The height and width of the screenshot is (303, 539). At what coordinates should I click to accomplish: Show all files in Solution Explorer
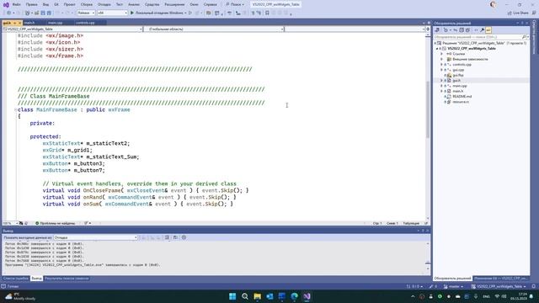pyautogui.click(x=467, y=30)
